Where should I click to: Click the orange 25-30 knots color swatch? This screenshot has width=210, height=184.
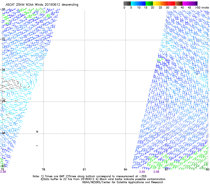tap(164, 3)
